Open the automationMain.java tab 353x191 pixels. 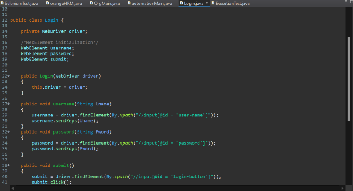click(150, 4)
